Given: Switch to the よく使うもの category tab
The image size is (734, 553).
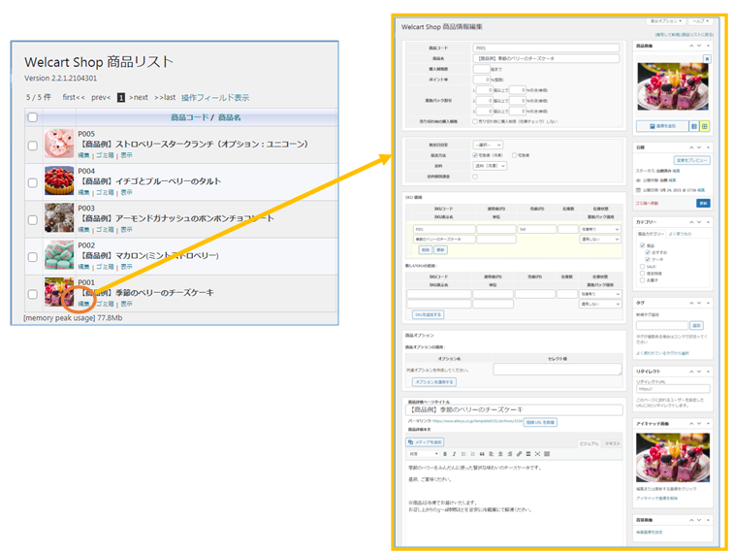Looking at the screenshot, I should point(682,234).
